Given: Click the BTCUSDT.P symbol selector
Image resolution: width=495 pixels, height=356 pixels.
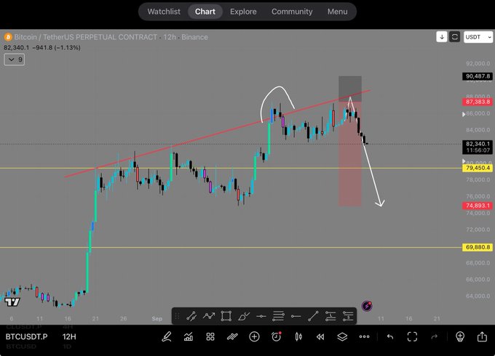Looking at the screenshot, I should 26,337.
